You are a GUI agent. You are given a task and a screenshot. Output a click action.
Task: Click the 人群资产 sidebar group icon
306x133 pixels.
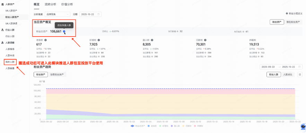coord(2,4)
